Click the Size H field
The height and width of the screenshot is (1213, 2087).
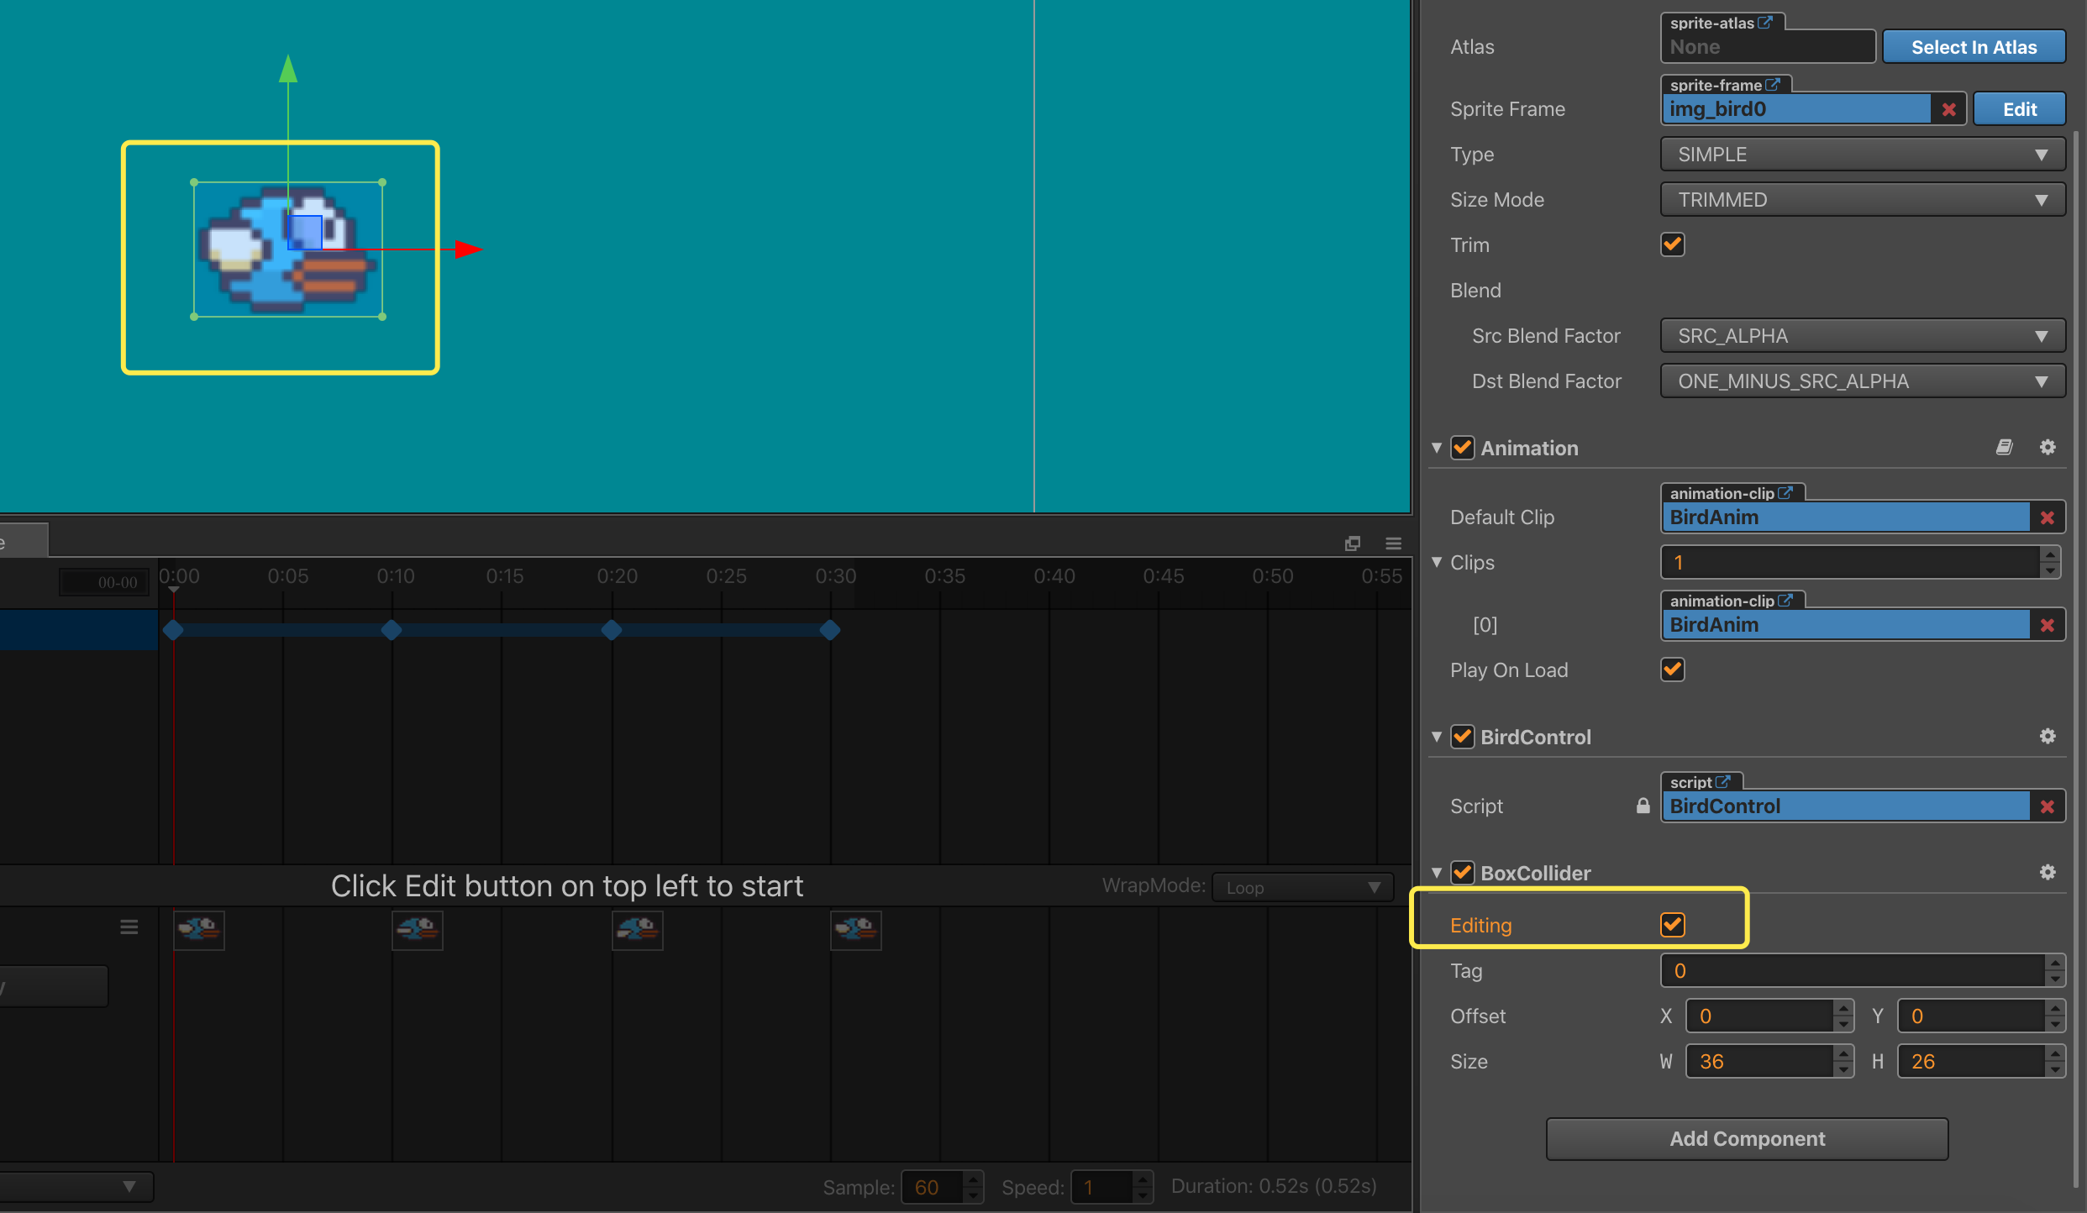[1971, 1062]
